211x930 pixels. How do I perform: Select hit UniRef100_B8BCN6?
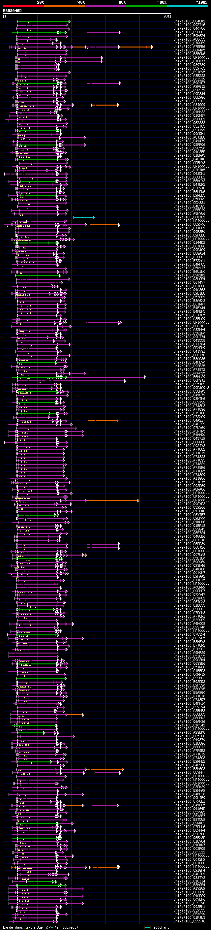pos(189,54)
